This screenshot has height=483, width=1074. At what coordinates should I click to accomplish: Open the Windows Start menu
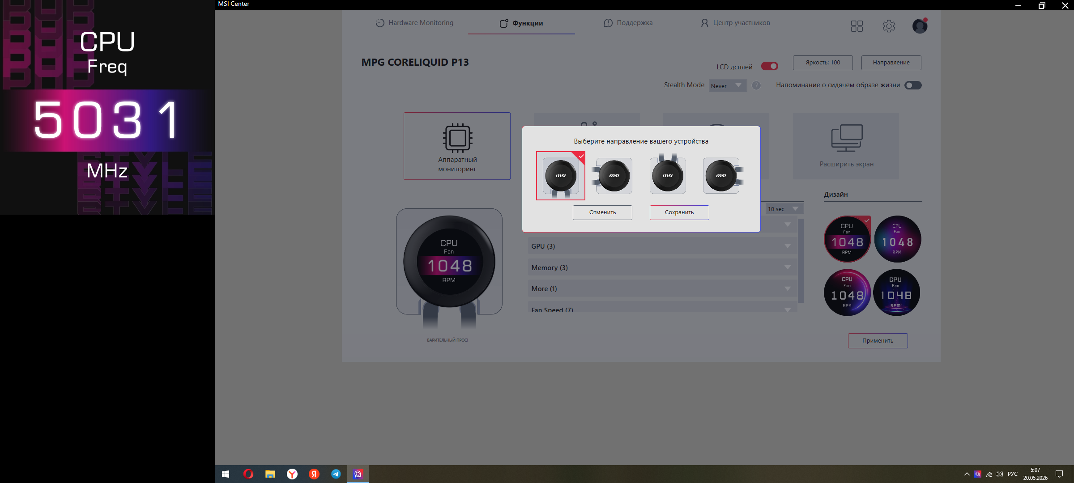click(x=226, y=474)
